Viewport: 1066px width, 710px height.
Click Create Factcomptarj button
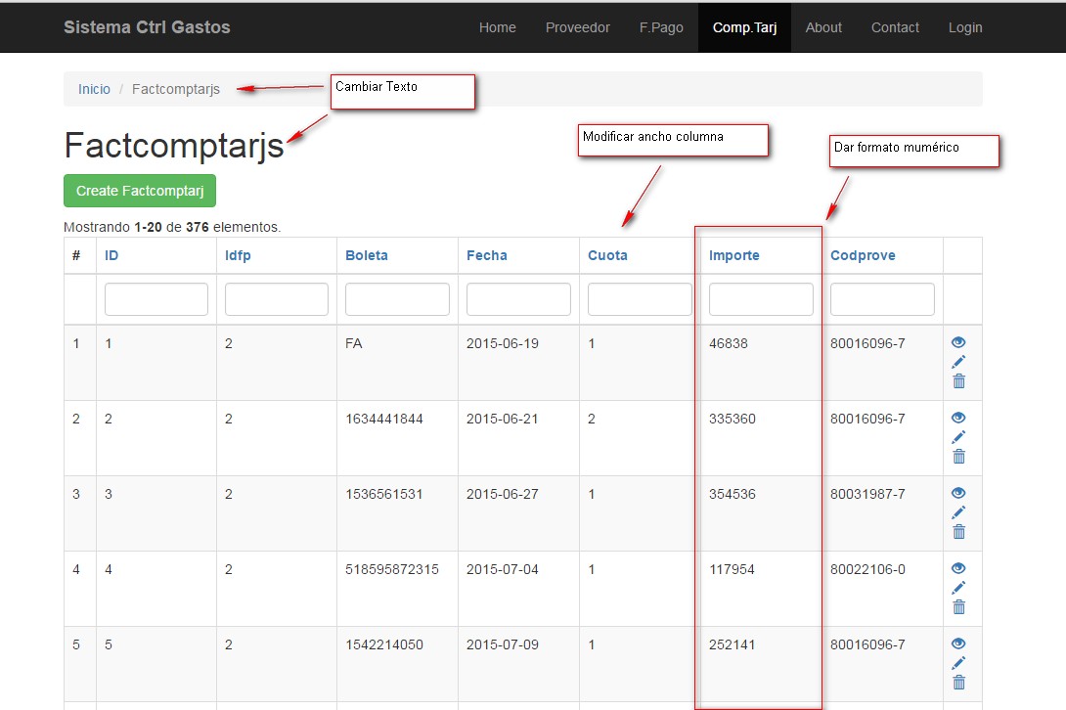coord(140,191)
